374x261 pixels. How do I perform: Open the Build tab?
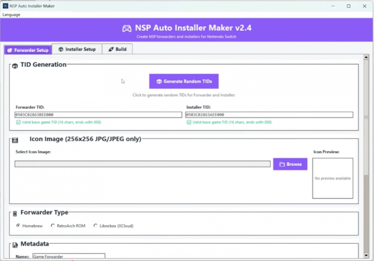[118, 49]
